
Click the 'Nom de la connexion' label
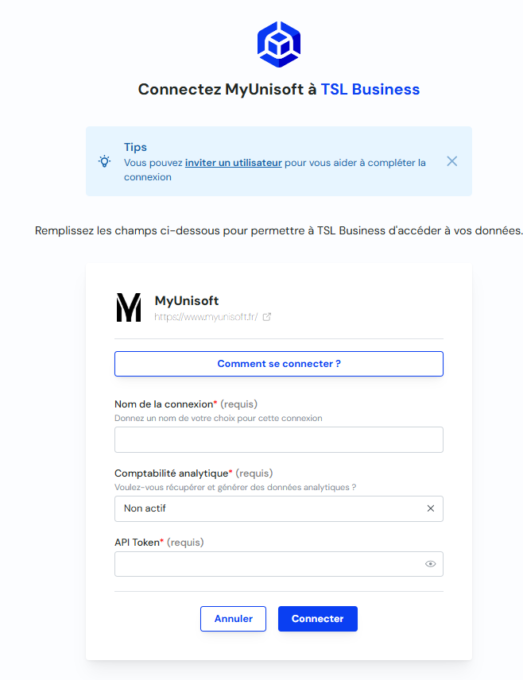(x=164, y=404)
